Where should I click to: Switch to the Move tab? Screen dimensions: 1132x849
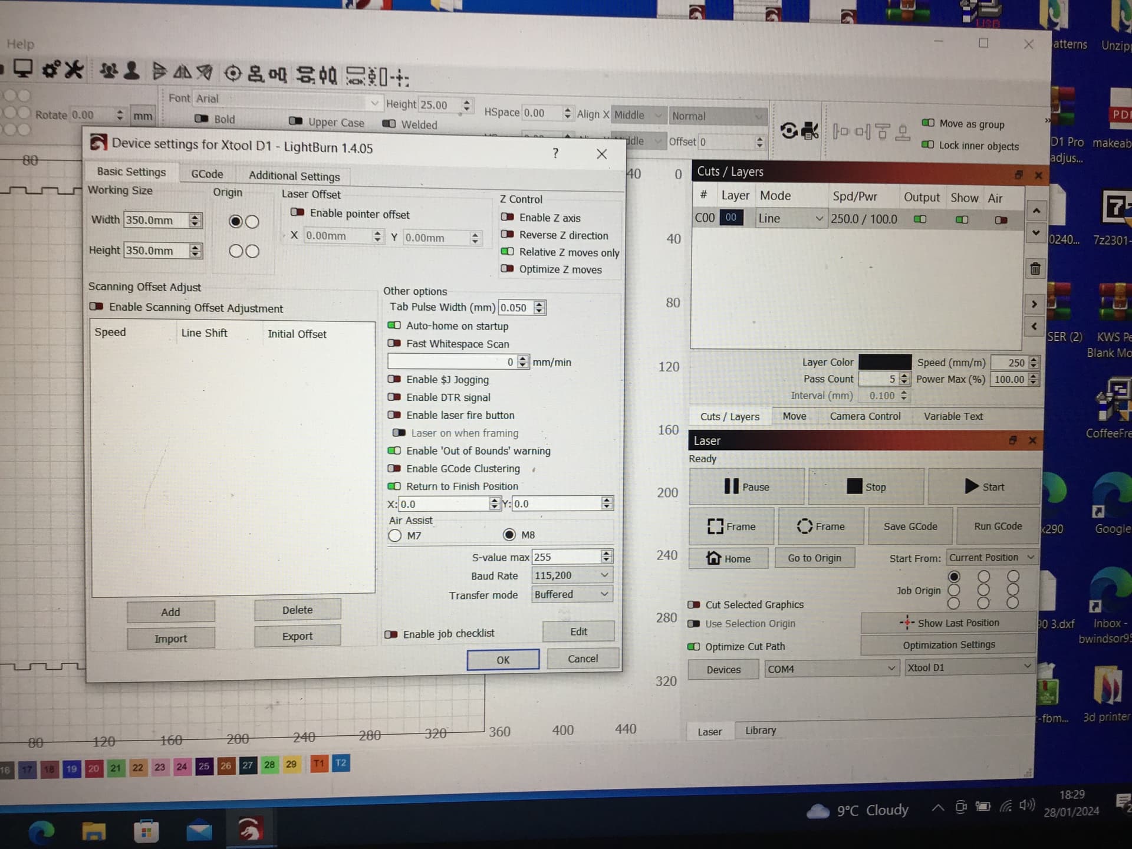pos(794,416)
